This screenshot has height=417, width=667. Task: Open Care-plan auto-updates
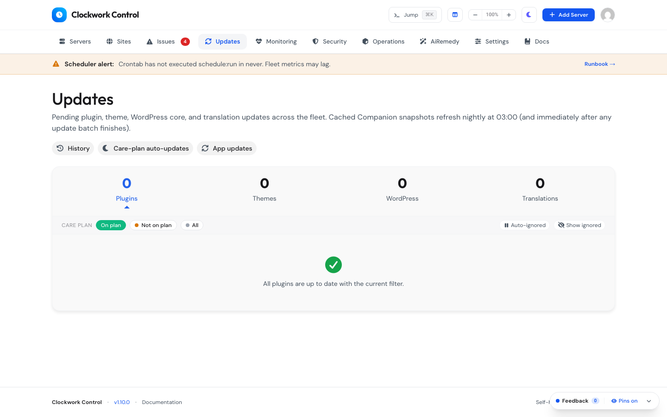[145, 148]
